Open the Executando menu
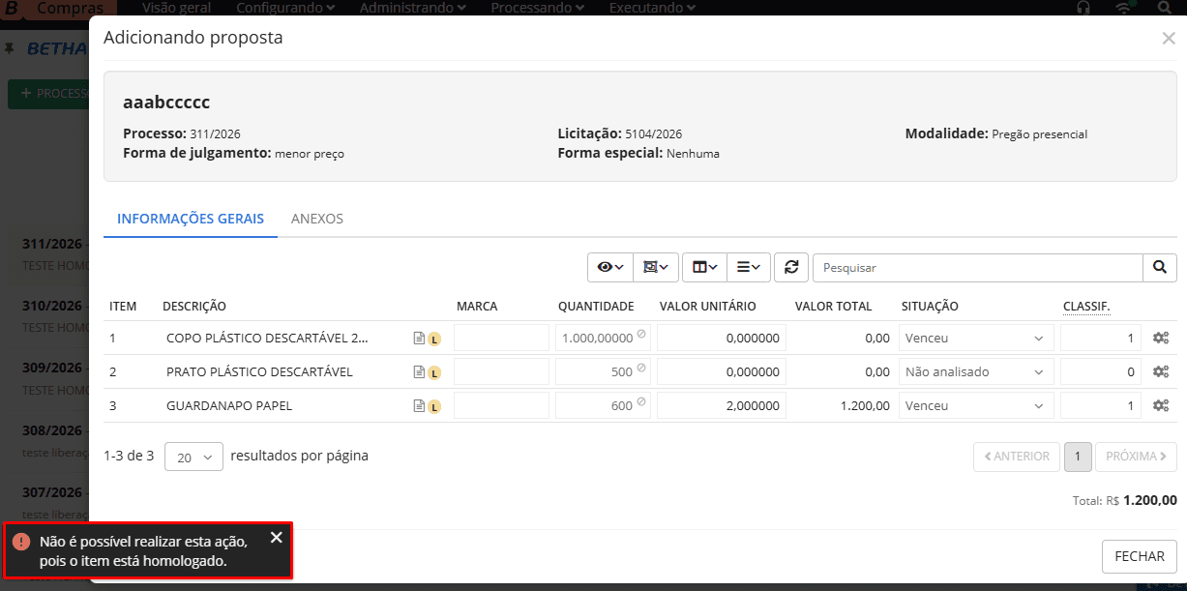This screenshot has height=591, width=1187. pyautogui.click(x=653, y=8)
